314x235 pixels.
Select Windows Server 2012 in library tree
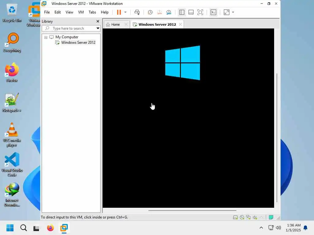point(78,42)
